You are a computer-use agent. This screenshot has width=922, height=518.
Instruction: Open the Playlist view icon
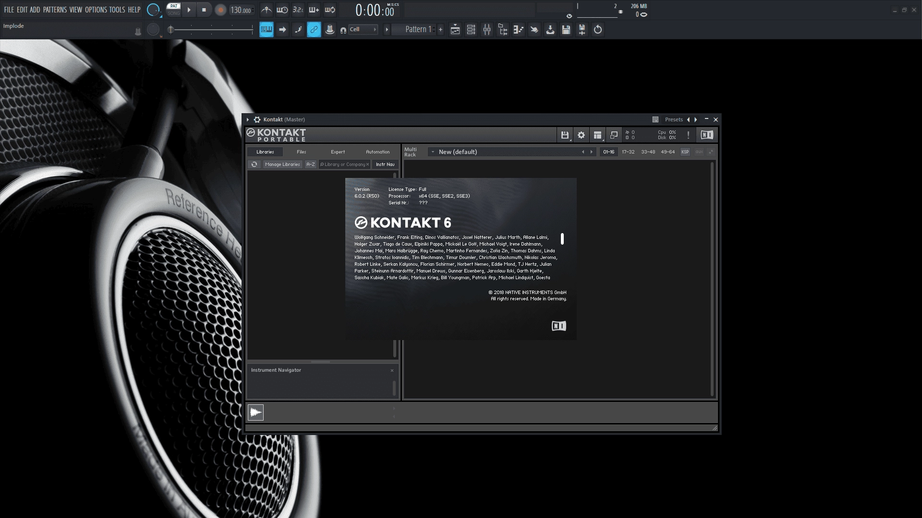pyautogui.click(x=455, y=30)
